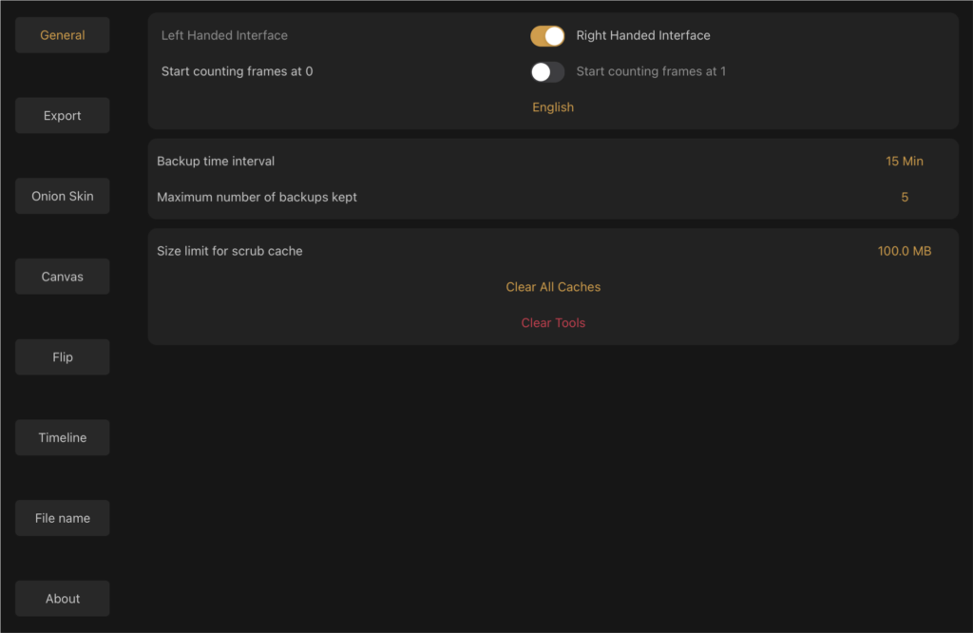This screenshot has width=973, height=633.
Task: Go to the Flip settings tab
Action: tap(62, 357)
